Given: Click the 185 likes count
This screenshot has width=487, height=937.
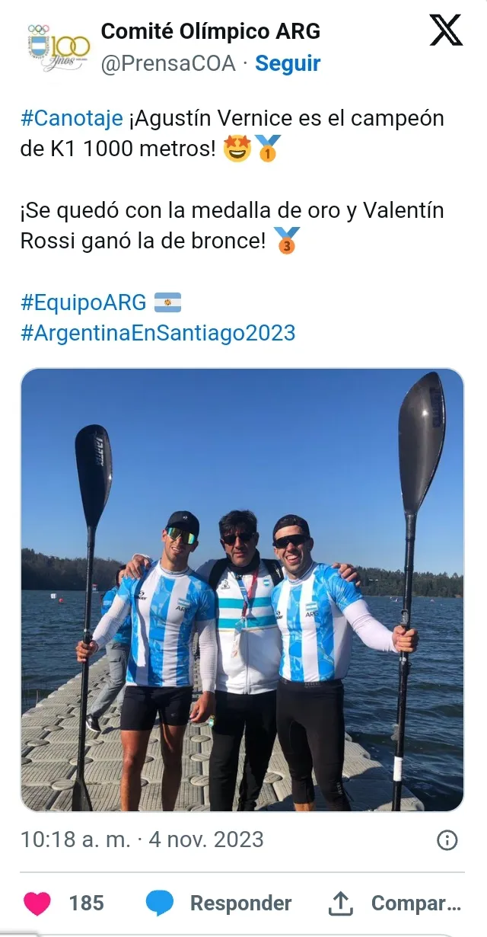Looking at the screenshot, I should (x=86, y=903).
